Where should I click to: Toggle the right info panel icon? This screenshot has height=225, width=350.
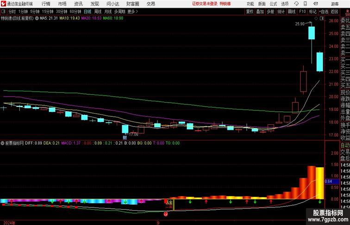(322, 18)
